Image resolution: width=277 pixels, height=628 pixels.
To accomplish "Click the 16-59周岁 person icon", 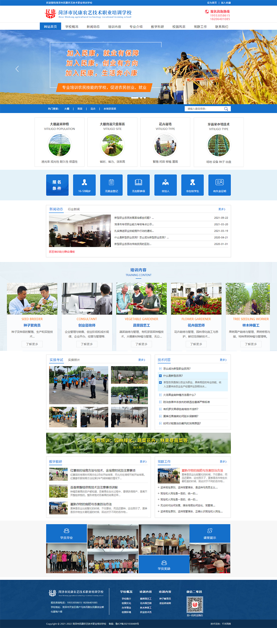I will tap(84, 182).
